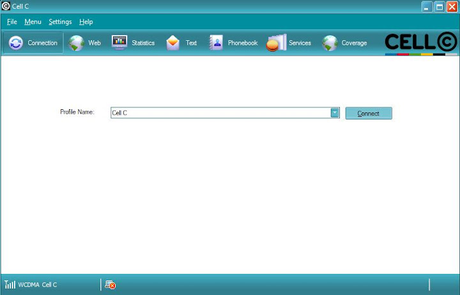Click the disconnected network status icon
Screen dimensions: 460x295
click(111, 284)
